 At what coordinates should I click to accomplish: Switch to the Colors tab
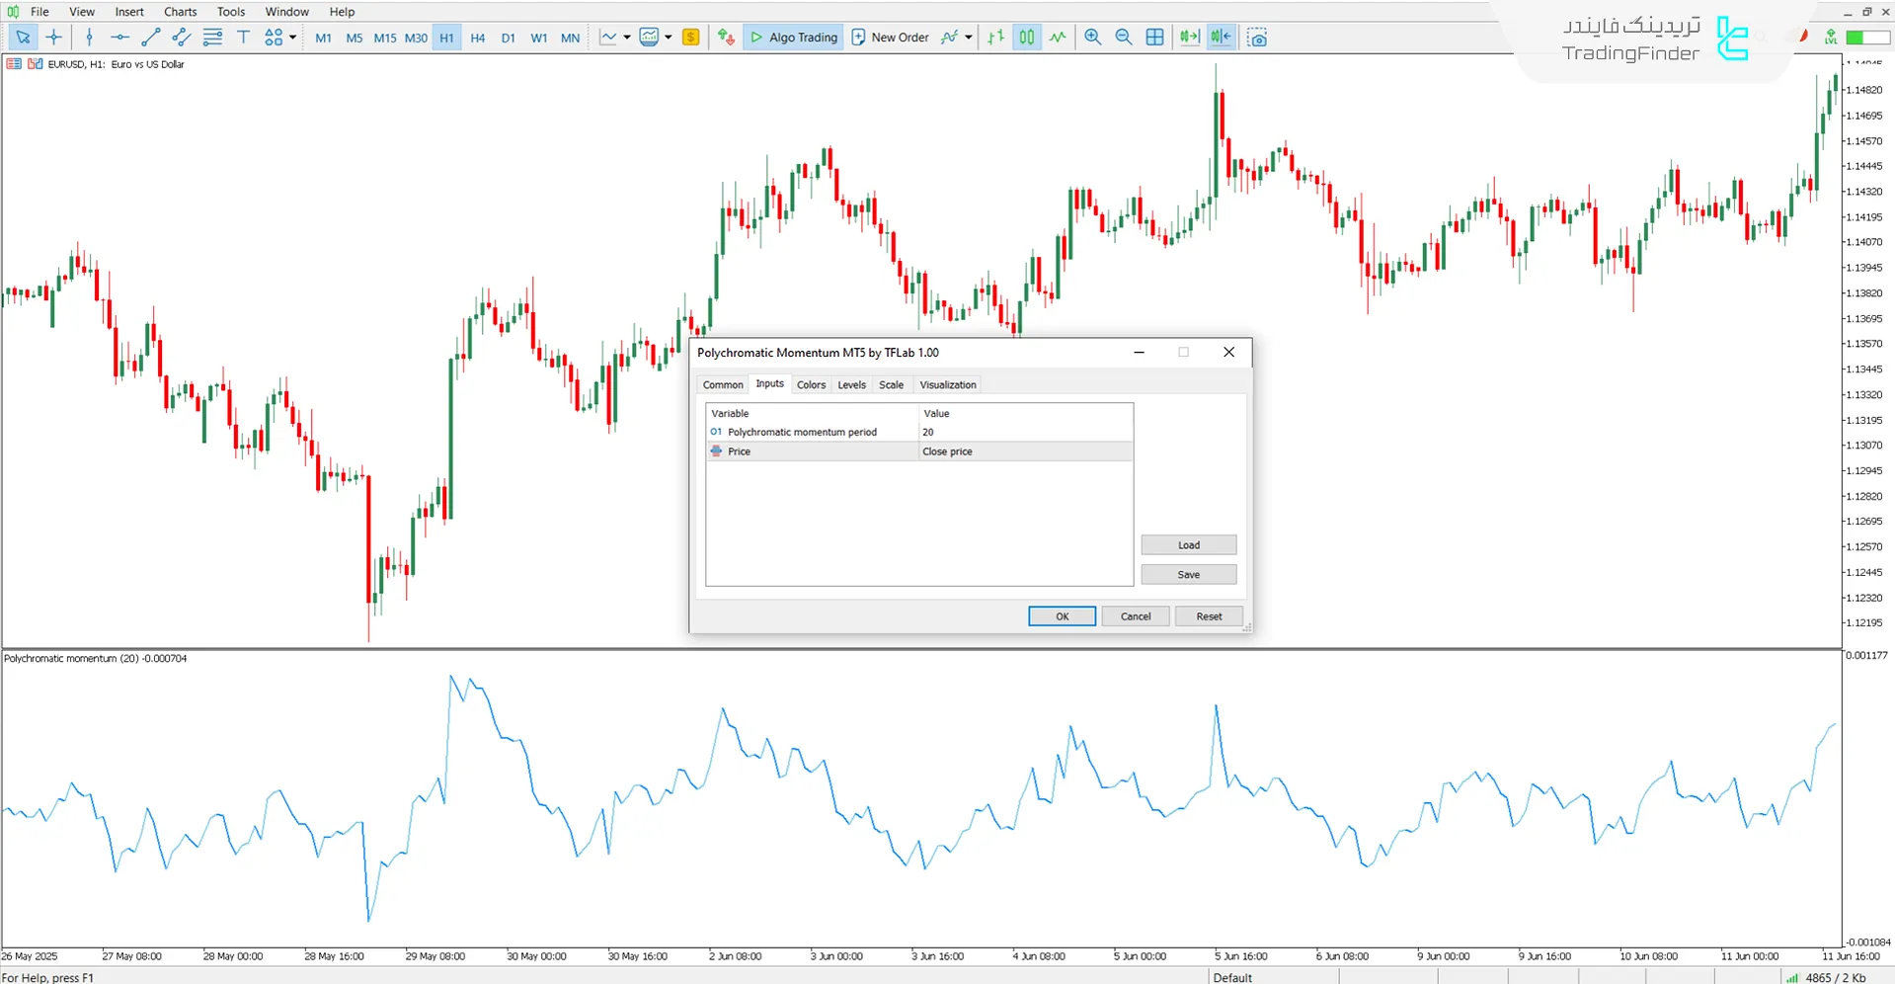811,384
